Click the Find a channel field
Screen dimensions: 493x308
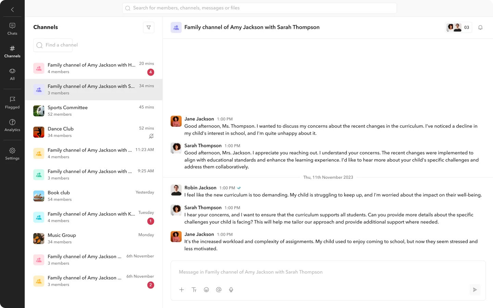[x=53, y=45]
